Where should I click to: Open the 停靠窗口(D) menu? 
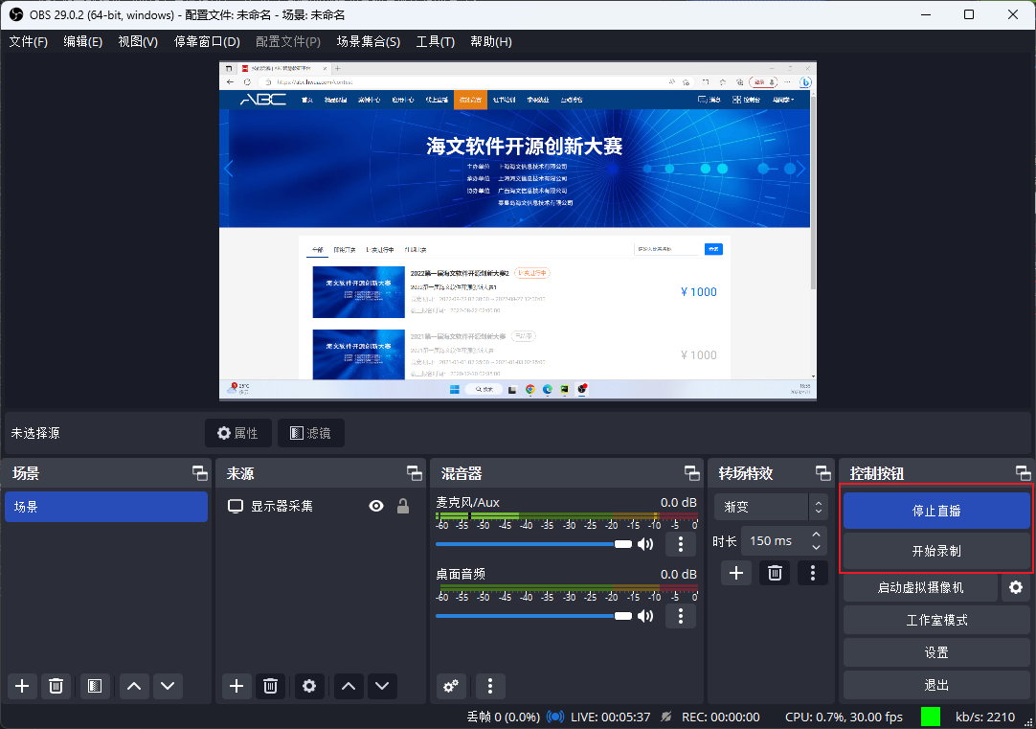(x=207, y=41)
